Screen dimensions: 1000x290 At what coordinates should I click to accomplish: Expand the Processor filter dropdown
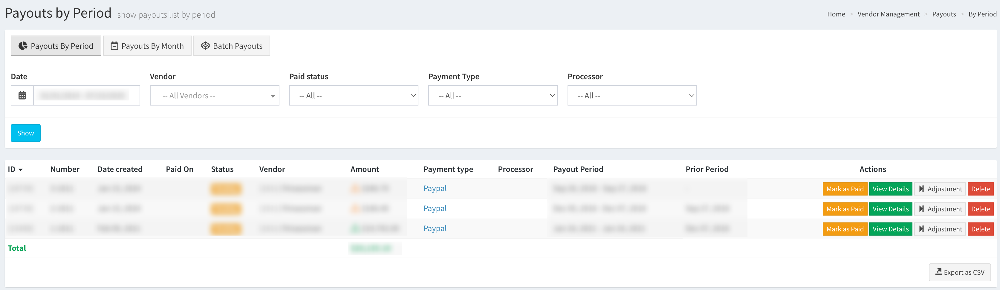click(632, 95)
